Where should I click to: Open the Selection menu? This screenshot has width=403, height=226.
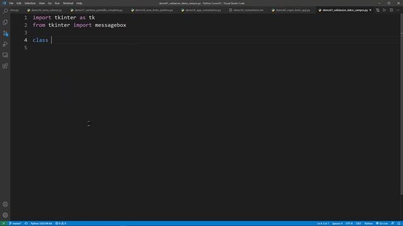tap(30, 3)
